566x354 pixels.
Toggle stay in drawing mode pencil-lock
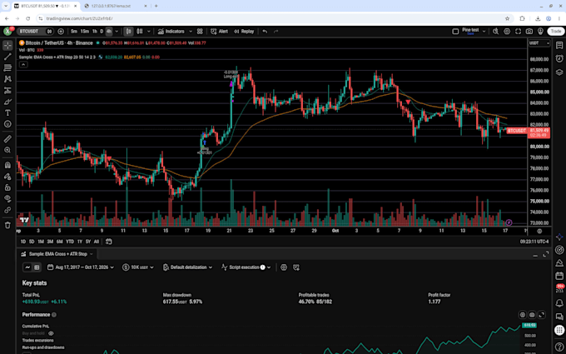pyautogui.click(x=7, y=177)
